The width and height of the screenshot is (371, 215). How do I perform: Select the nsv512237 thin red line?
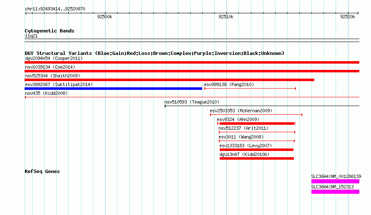[257, 132]
